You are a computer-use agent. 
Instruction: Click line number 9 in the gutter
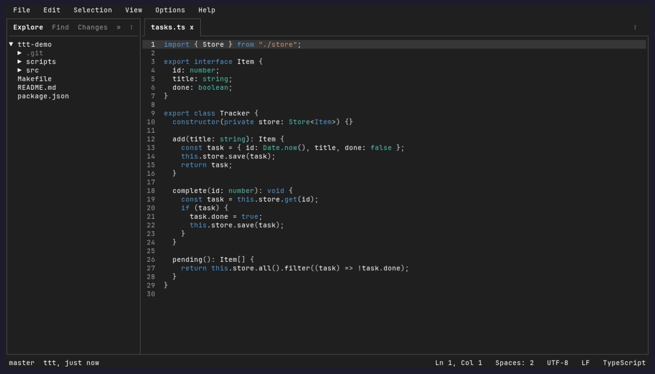[x=153, y=113]
